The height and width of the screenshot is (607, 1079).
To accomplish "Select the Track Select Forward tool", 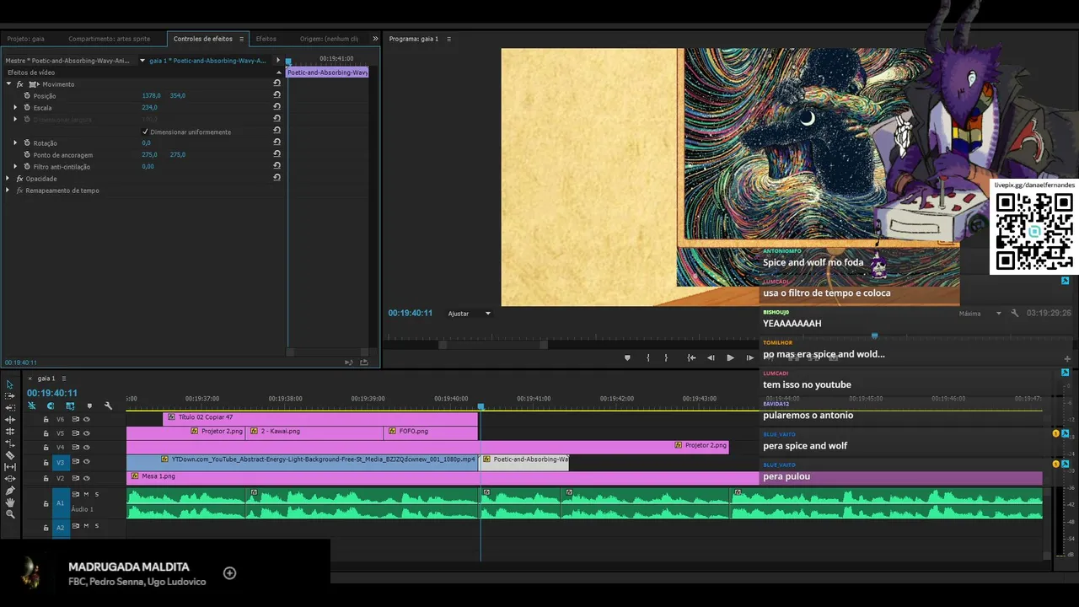I will 10,395.
